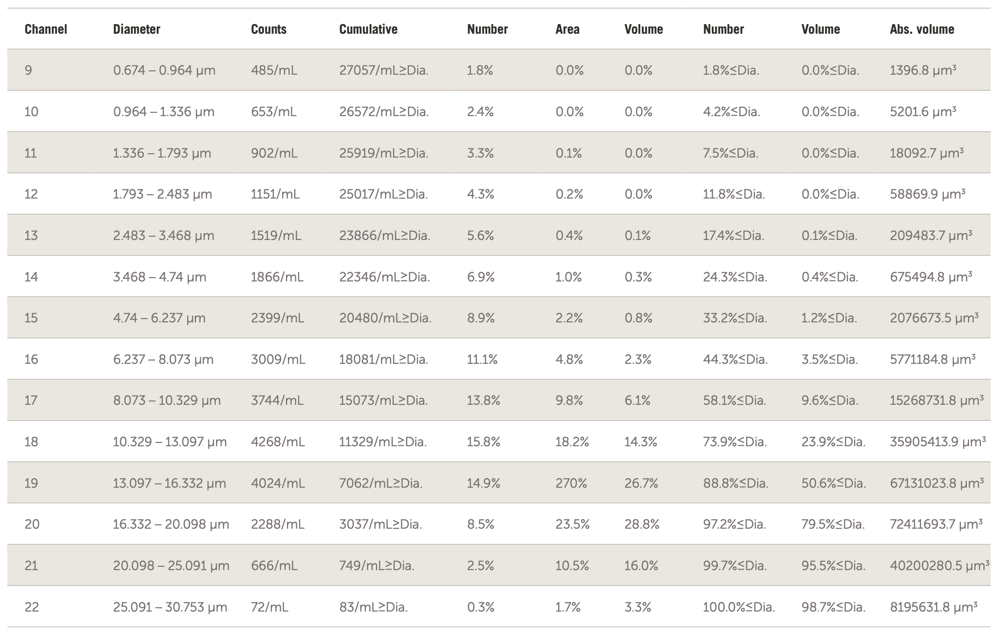Click the 40200280.5 µm³ abs. volume cell
The width and height of the screenshot is (1005, 640).
coord(939,566)
